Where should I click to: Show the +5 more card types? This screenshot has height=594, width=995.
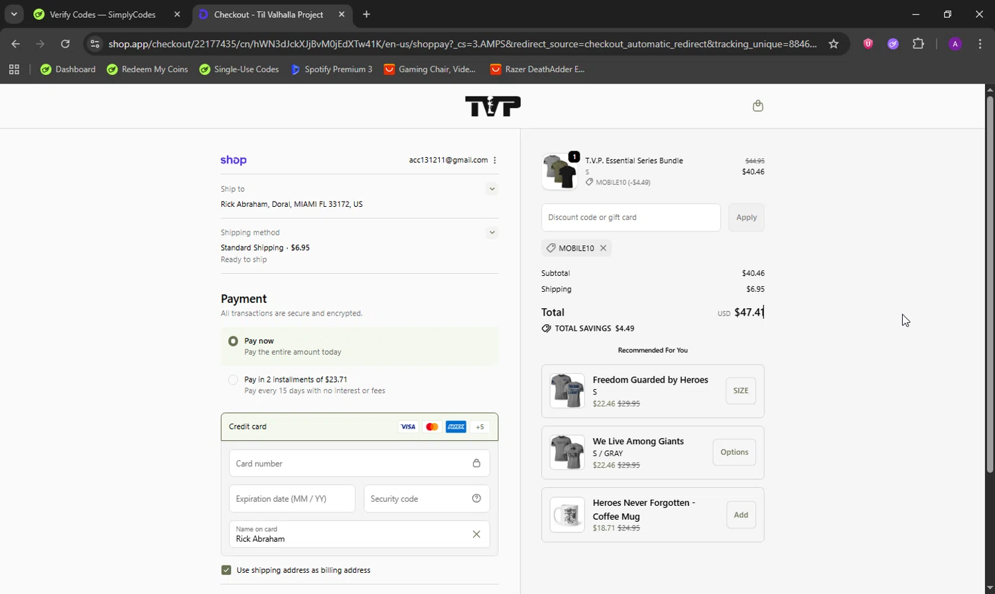(x=480, y=427)
